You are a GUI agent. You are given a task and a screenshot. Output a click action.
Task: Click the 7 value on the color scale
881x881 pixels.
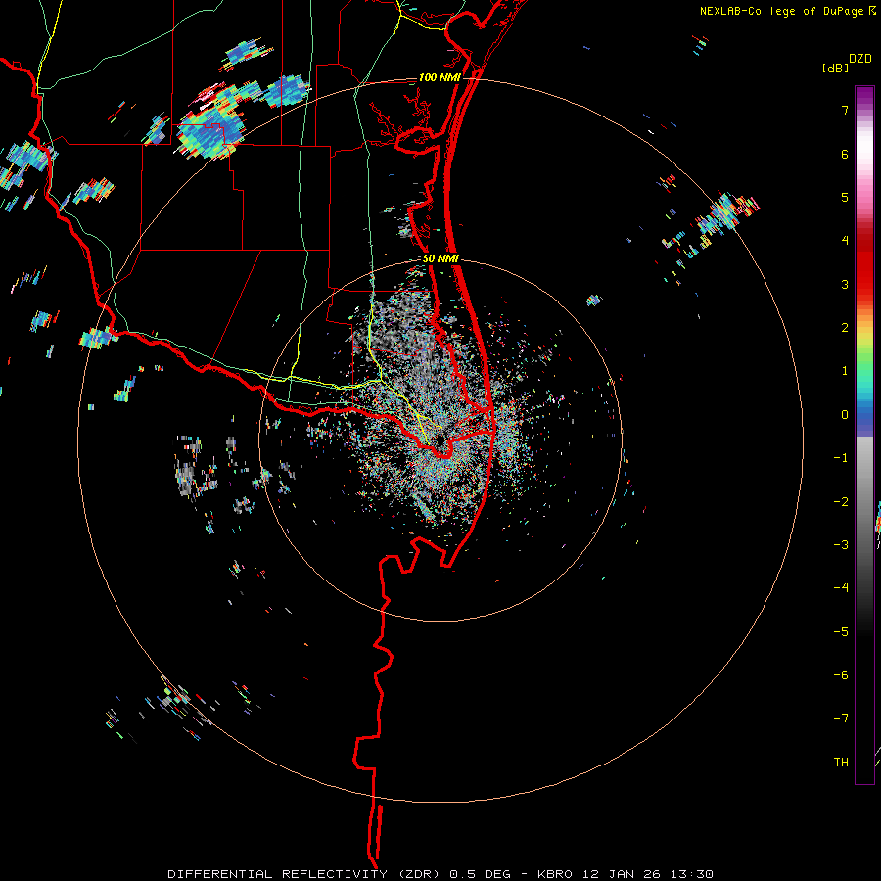click(x=845, y=110)
